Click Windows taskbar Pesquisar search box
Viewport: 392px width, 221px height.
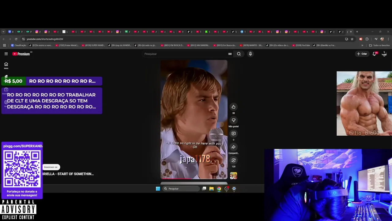click(x=181, y=189)
